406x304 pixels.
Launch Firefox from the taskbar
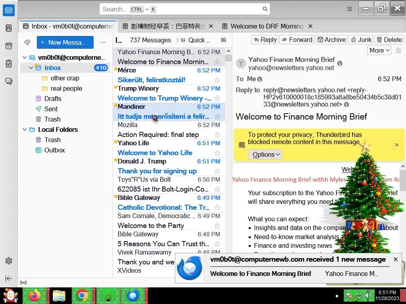(35, 295)
